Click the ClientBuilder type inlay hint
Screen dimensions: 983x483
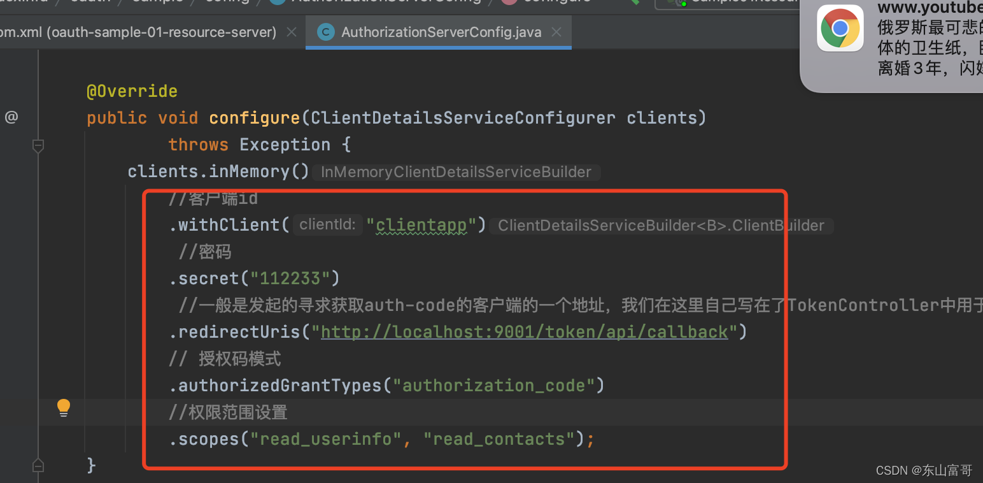pyautogui.click(x=661, y=226)
